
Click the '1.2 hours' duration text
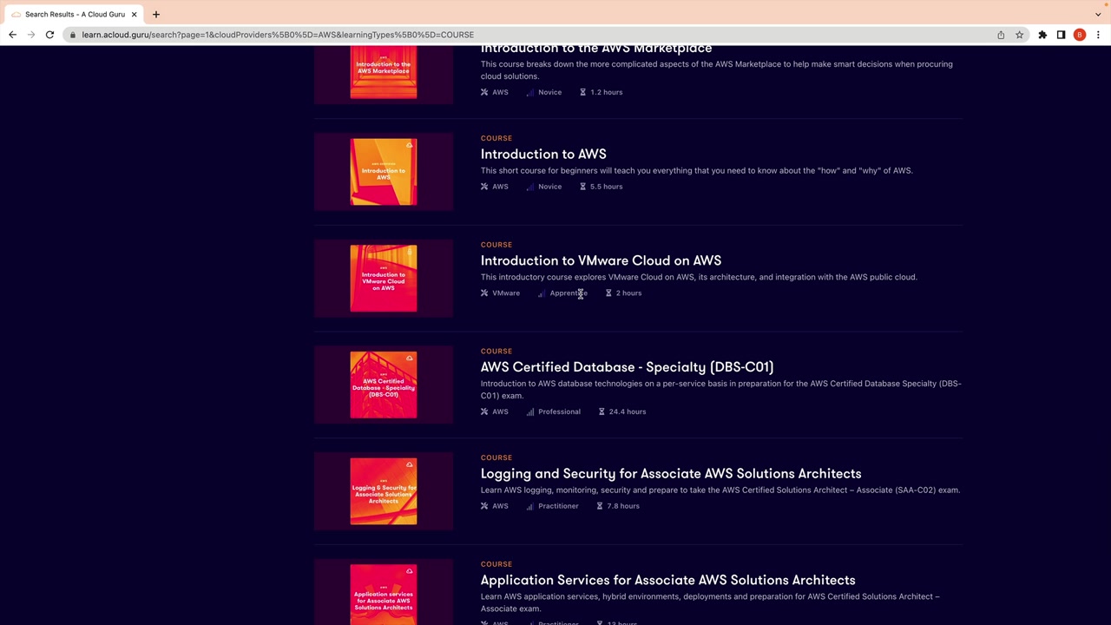click(x=606, y=92)
